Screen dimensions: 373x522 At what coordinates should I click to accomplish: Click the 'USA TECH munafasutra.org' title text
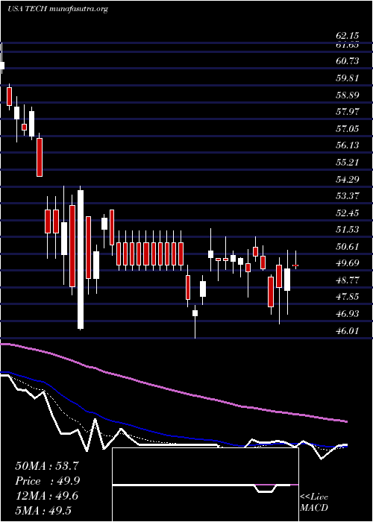point(57,9)
